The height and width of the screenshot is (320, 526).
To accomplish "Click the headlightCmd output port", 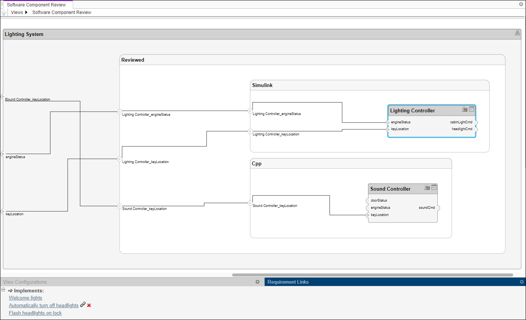I will (476, 129).
